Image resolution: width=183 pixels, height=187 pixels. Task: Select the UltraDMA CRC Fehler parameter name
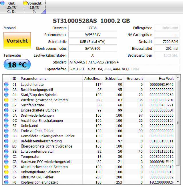(37, 177)
